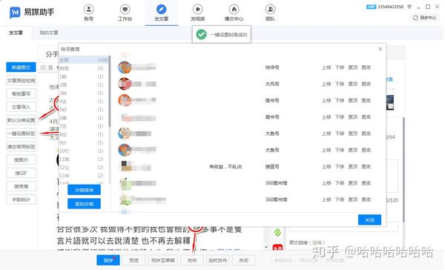This screenshot has width=445, height=270.
Task: Open 默认分类设置 settings button
Action: click(21, 120)
